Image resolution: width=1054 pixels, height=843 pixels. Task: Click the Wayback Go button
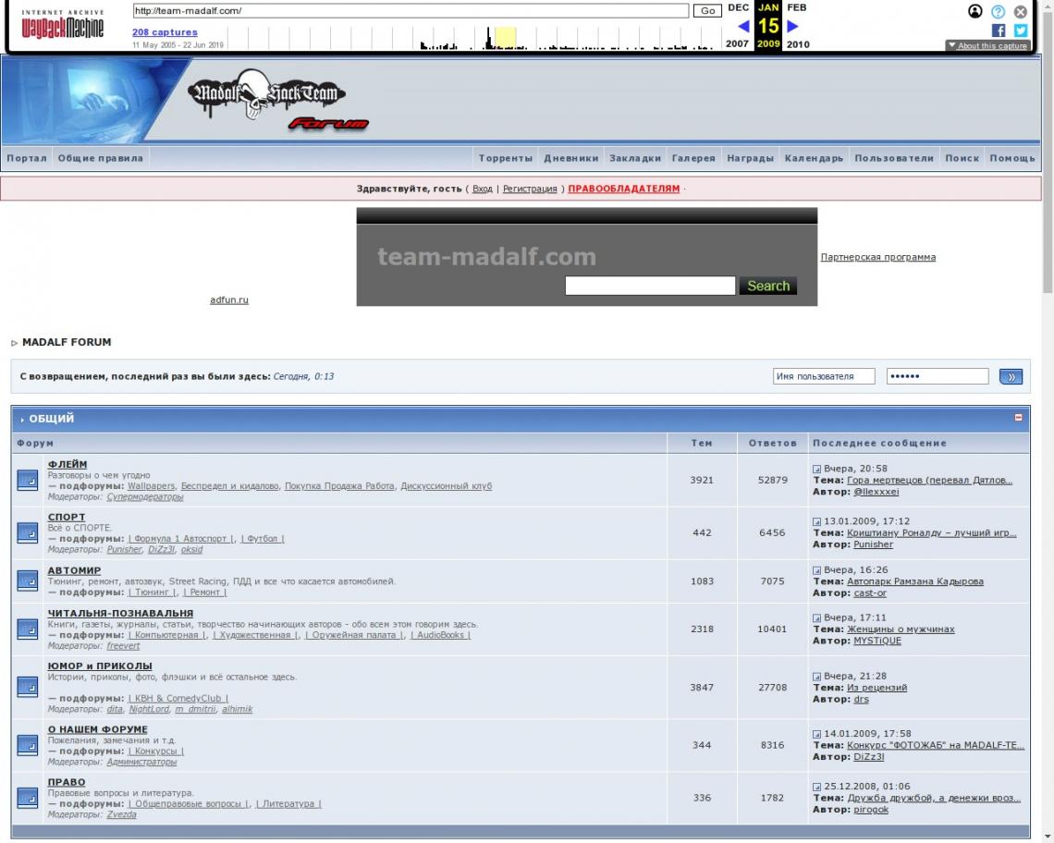pyautogui.click(x=707, y=11)
